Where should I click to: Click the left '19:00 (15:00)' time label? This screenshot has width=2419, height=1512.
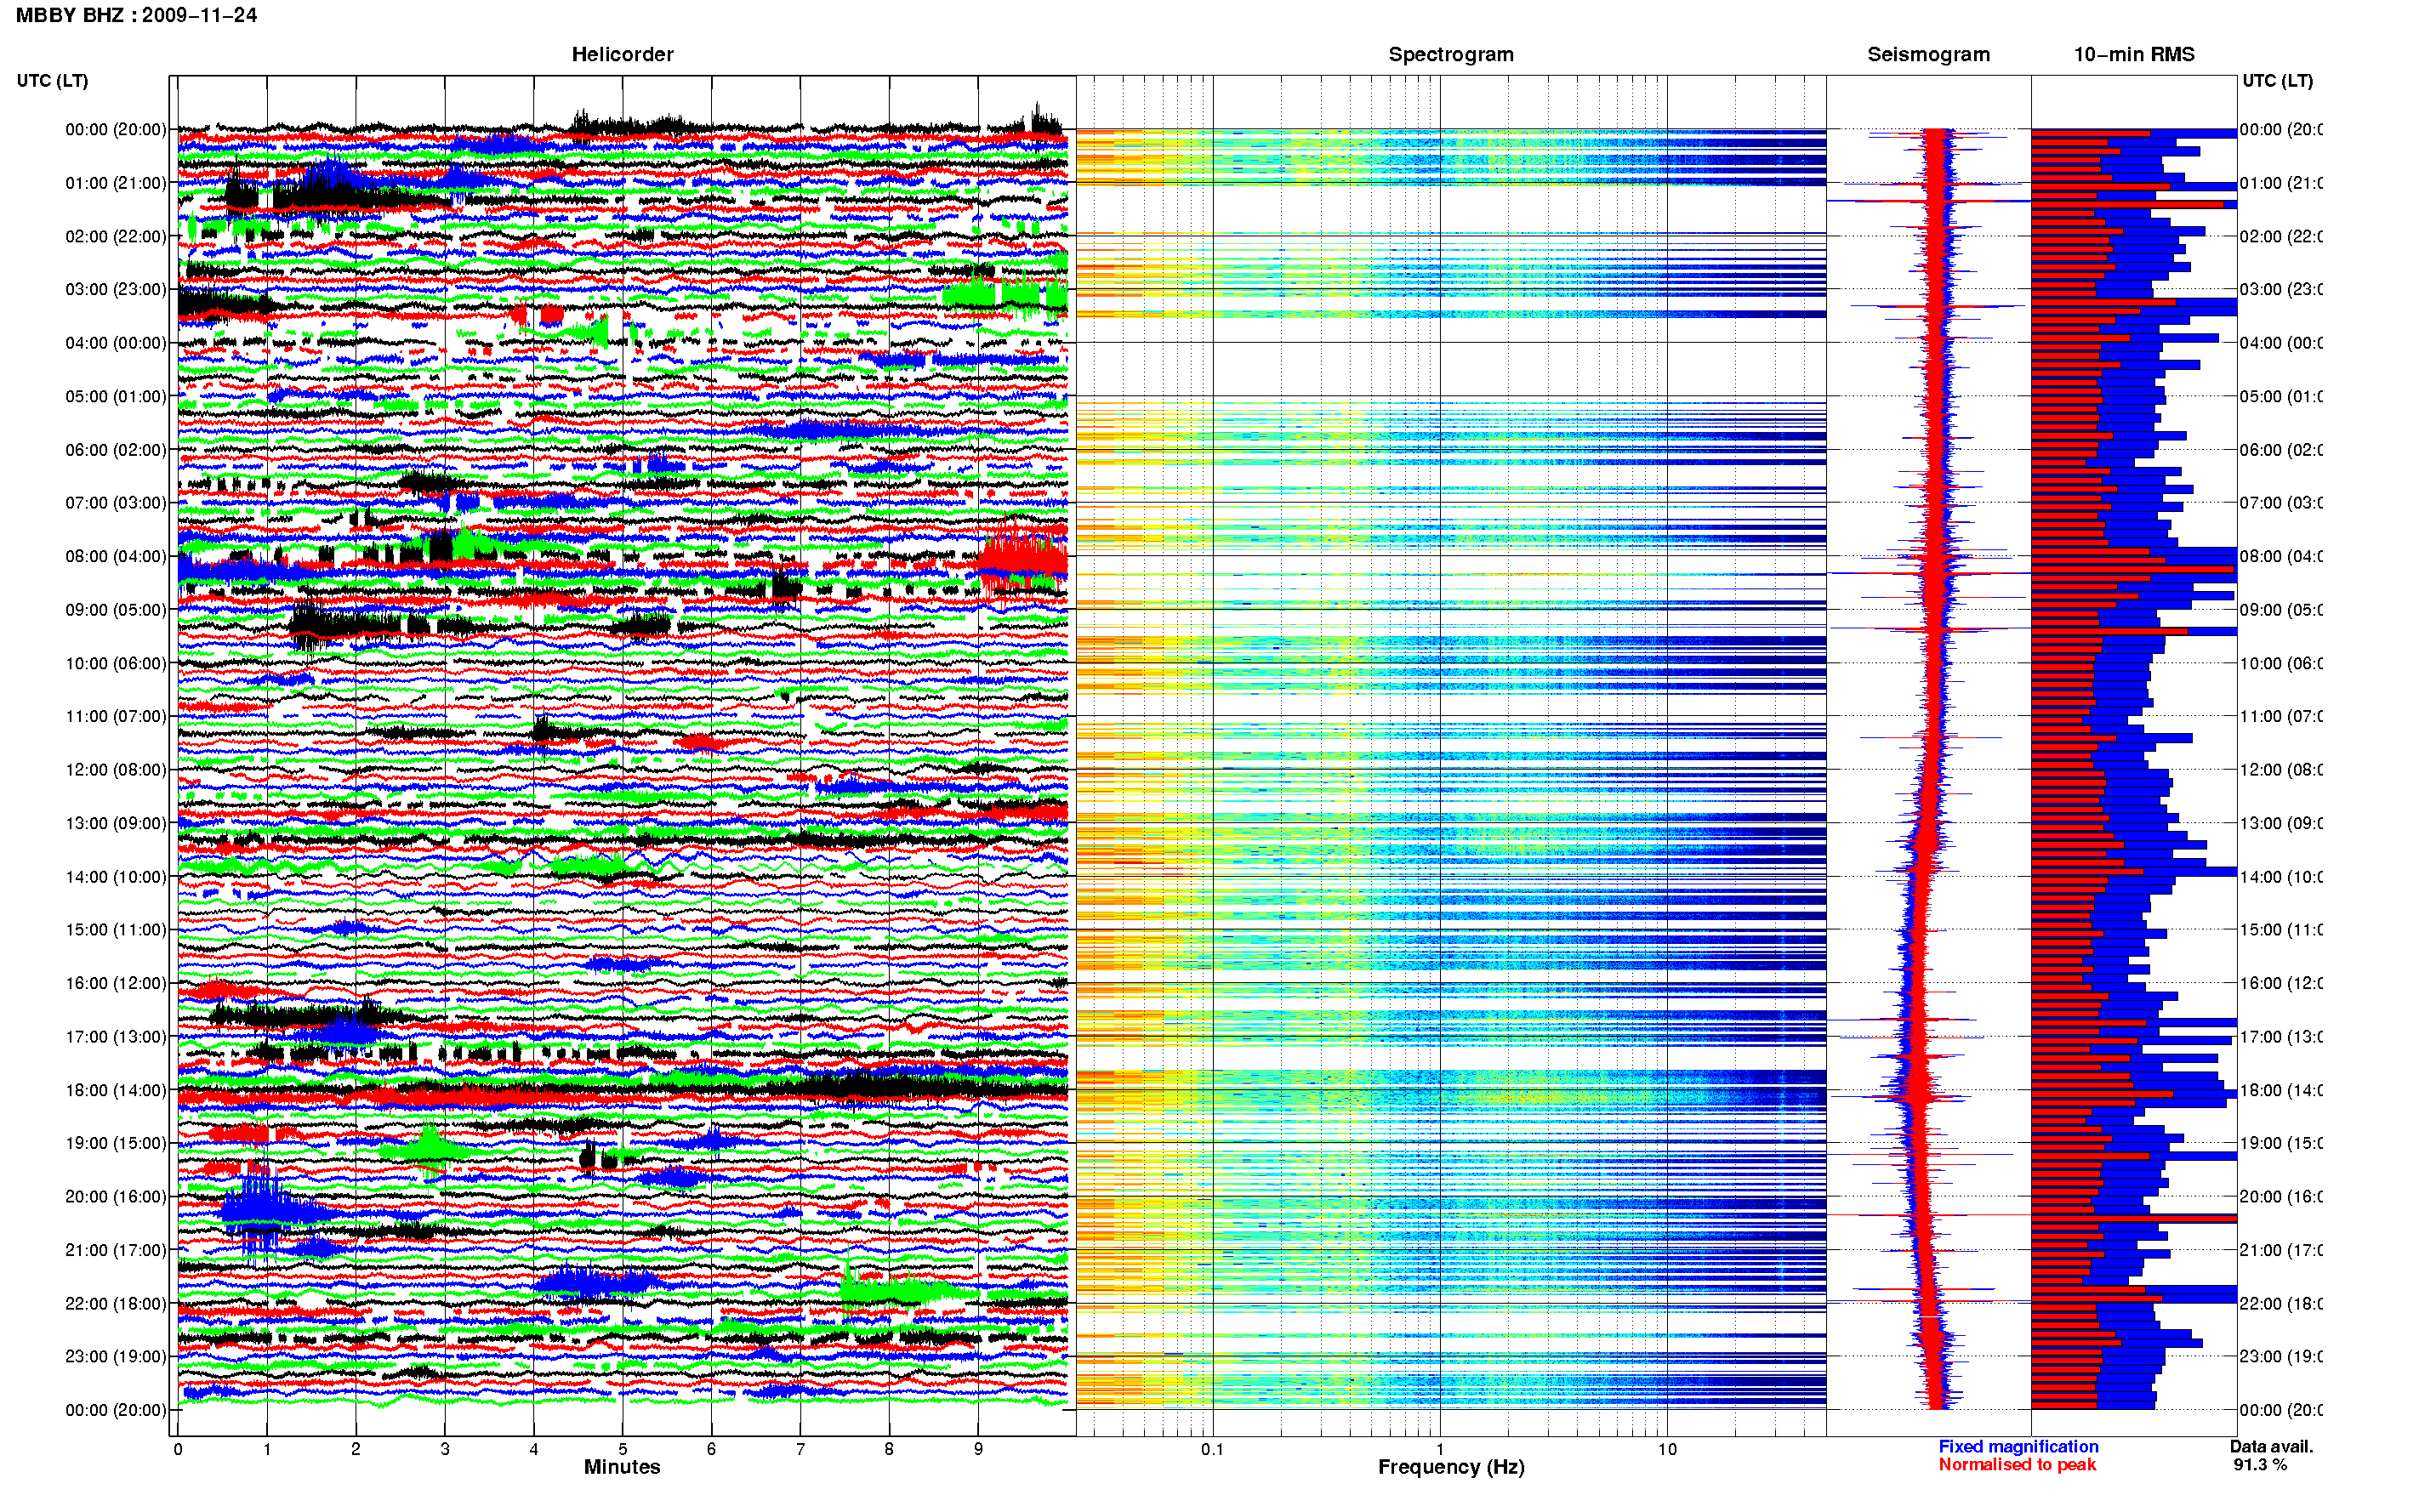[116, 1143]
